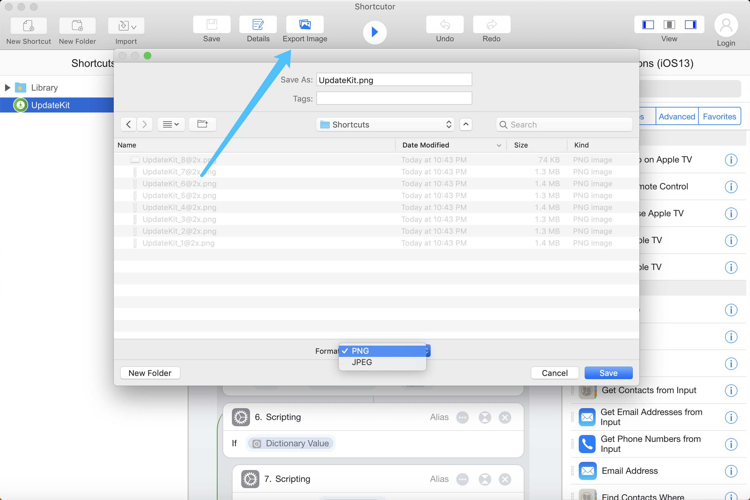
Task: Click the Undo toolbar icon
Action: [x=444, y=25]
